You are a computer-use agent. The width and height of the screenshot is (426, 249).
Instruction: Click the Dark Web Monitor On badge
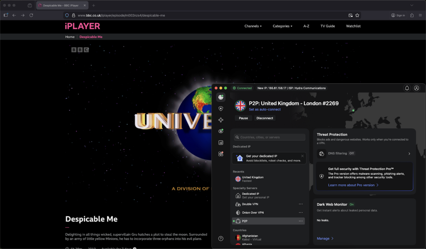(352, 205)
